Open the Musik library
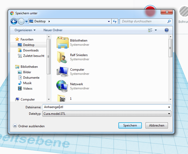188x154 pixels. click(27, 83)
